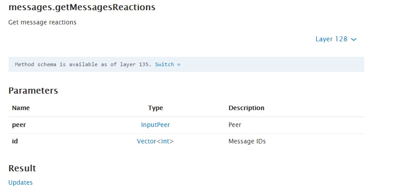The height and width of the screenshot is (194, 396).
Task: Select the id parameter name cell
Action: (15, 142)
